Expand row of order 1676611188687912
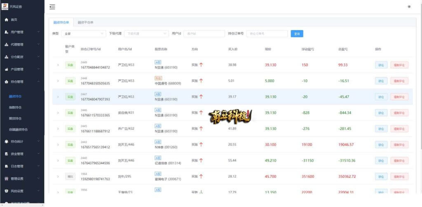Image resolution: width=422 pixels, height=207 pixels. click(58, 129)
